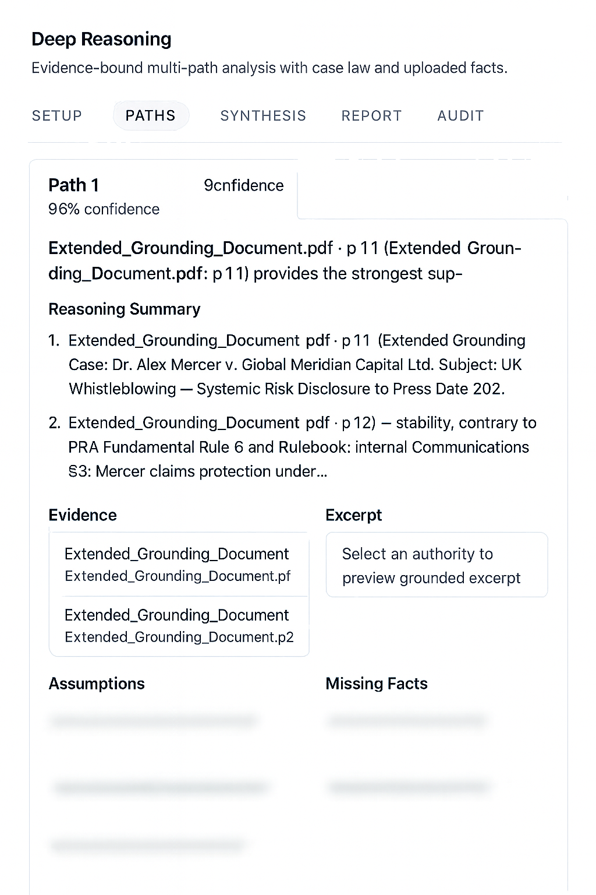Click the Assumptions section heading
The width and height of the screenshot is (596, 895).
tap(97, 683)
